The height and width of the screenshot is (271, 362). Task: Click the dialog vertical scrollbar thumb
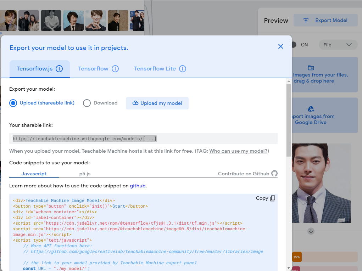point(289,120)
